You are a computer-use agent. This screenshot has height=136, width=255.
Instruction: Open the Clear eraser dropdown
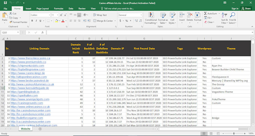pyautogui.click(x=209, y=22)
